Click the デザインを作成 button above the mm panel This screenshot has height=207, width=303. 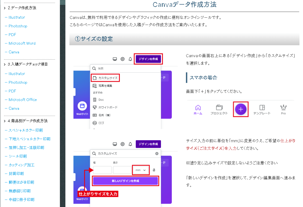[148, 144]
